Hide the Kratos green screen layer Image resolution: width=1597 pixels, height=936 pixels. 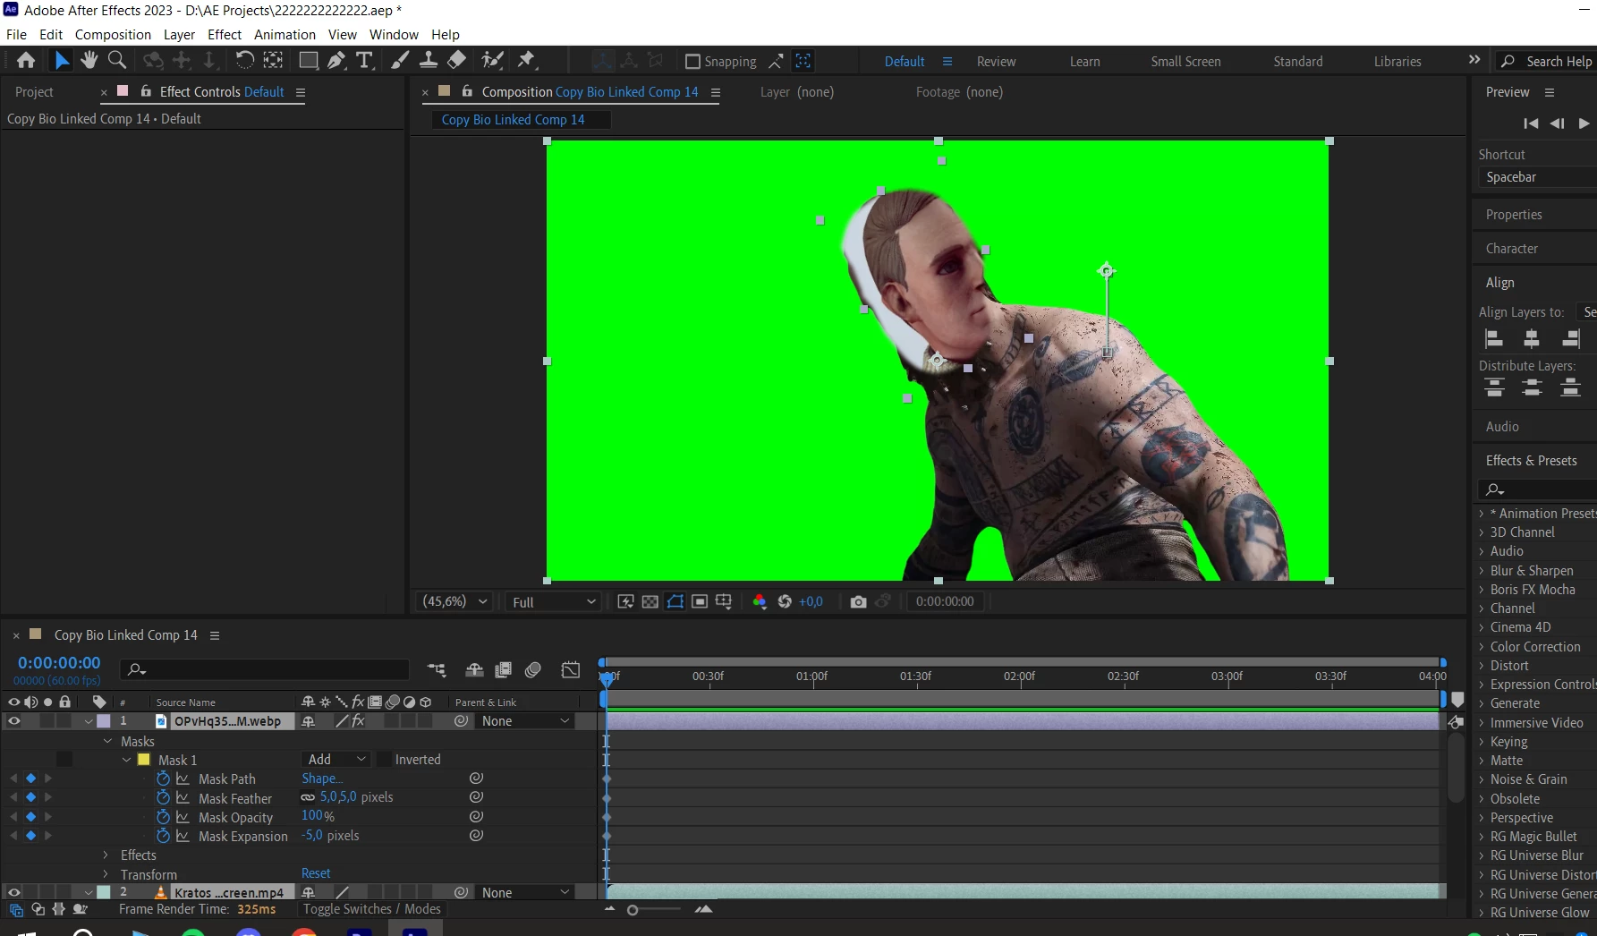13,892
